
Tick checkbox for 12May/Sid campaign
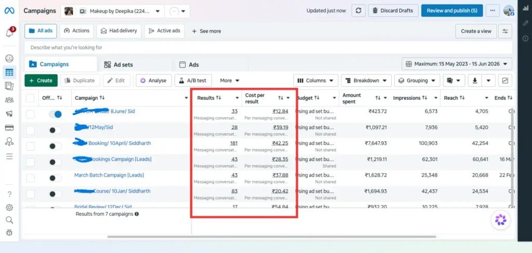pos(30,130)
